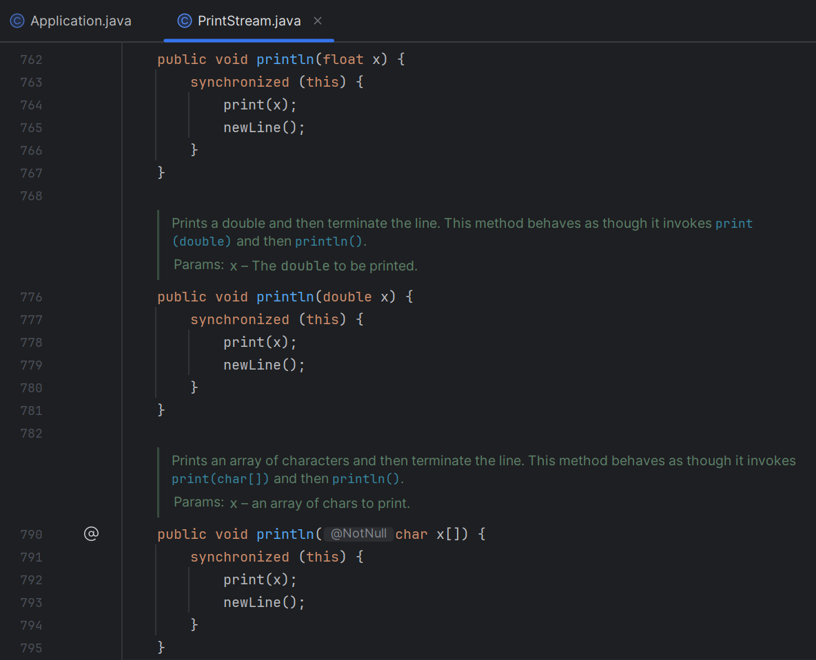Click the float keyword on line 762
Viewport: 816px width, 660px height.
[343, 59]
